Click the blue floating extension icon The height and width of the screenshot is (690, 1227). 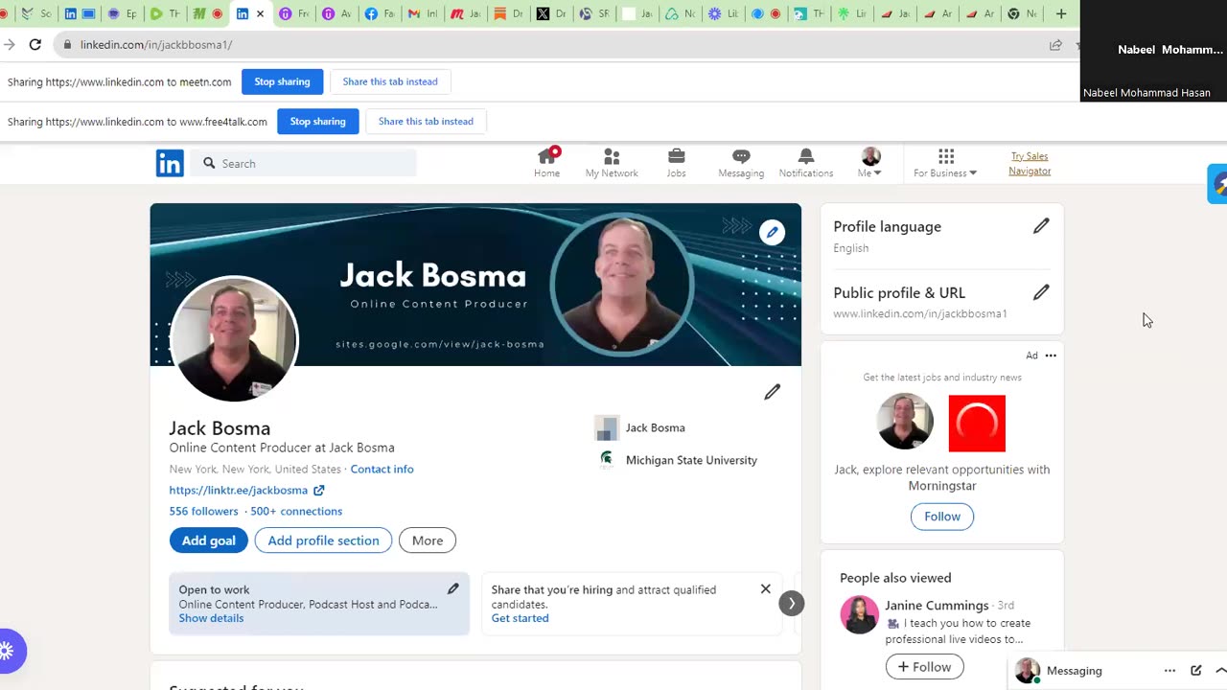(x=1217, y=183)
